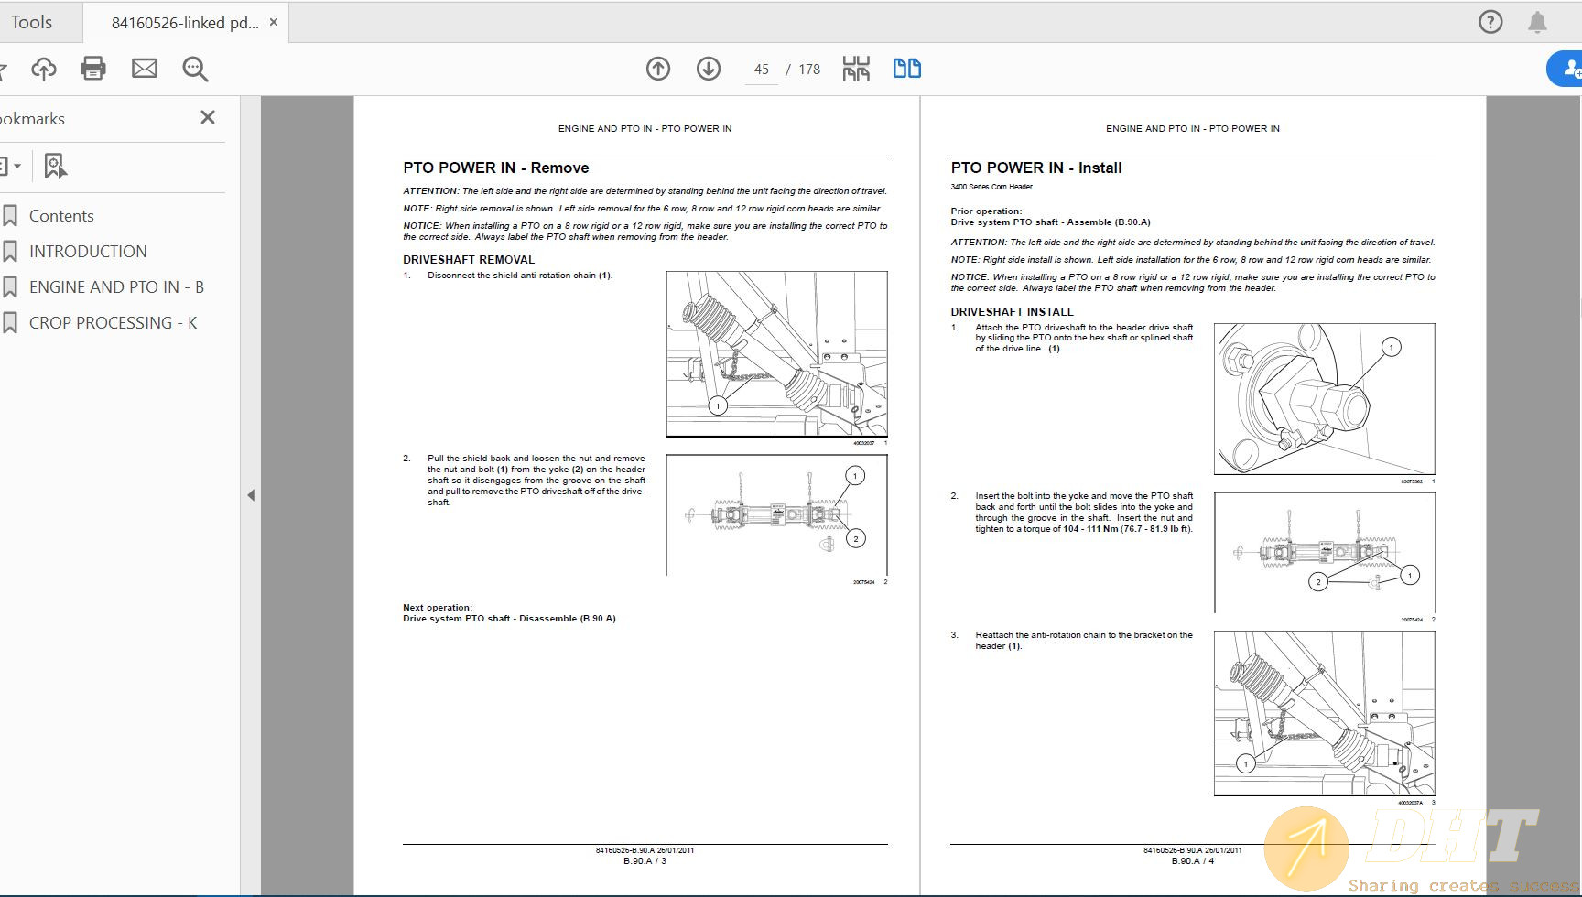Open Help question mark icon

(x=1490, y=22)
